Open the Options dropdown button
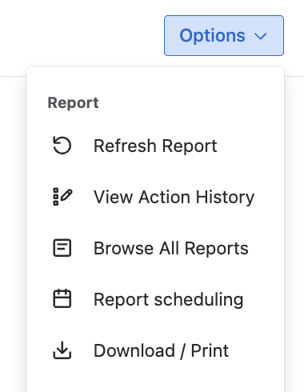Viewport: 304px width, 392px height. [x=224, y=35]
